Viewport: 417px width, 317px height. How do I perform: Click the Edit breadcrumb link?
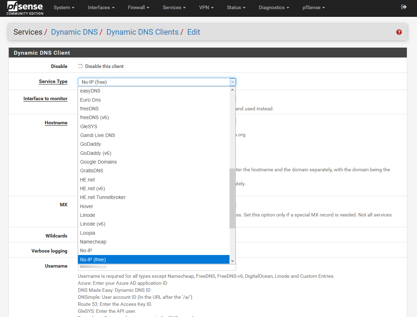pos(193,32)
